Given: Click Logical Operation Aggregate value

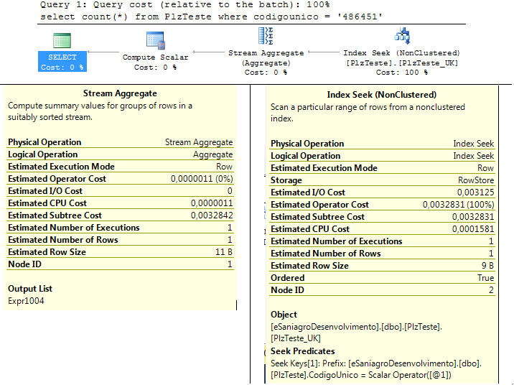Looking at the screenshot, I should 212,154.
